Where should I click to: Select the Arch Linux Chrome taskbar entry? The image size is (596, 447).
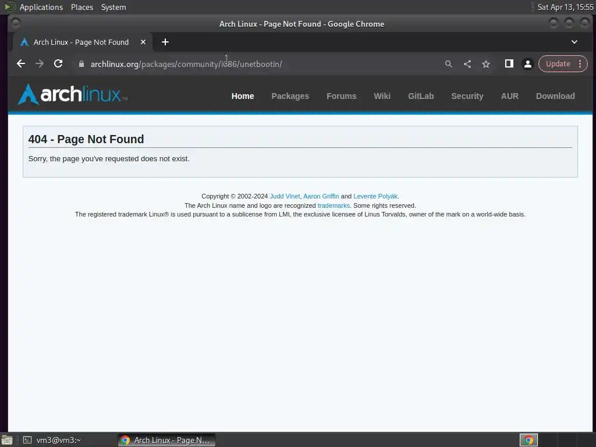coord(166,440)
